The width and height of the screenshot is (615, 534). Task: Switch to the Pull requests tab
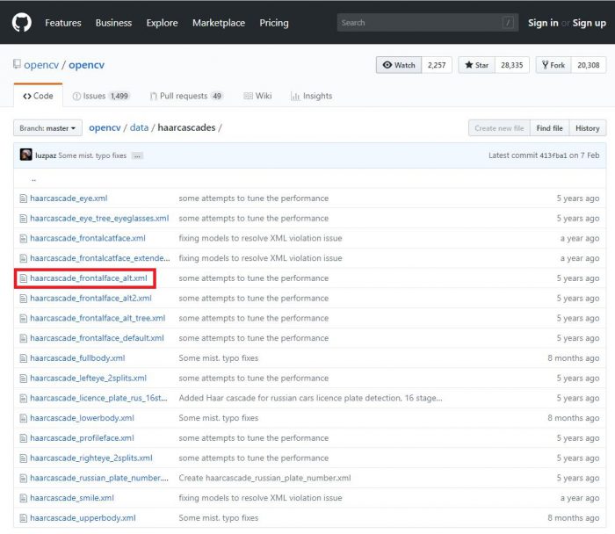click(x=186, y=96)
